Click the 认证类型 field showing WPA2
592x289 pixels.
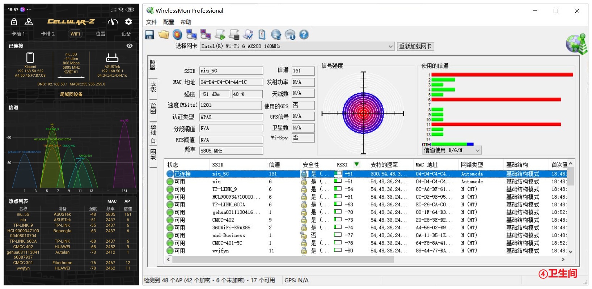click(231, 117)
